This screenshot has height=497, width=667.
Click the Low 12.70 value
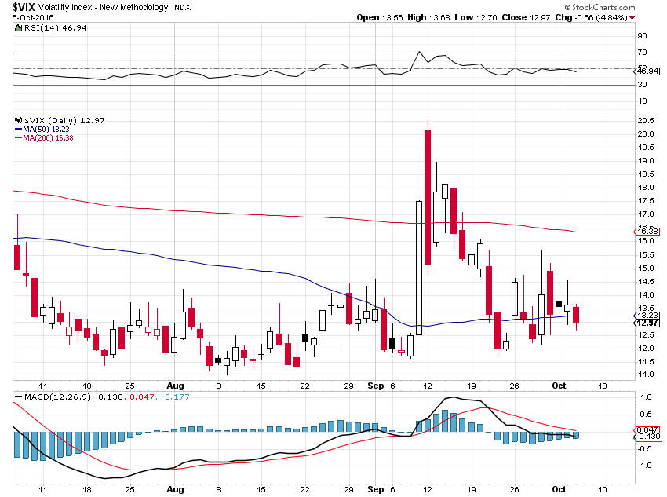point(476,17)
